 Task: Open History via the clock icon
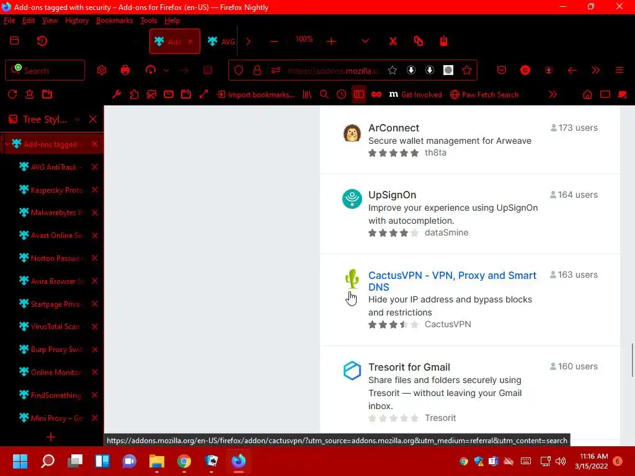(342, 94)
